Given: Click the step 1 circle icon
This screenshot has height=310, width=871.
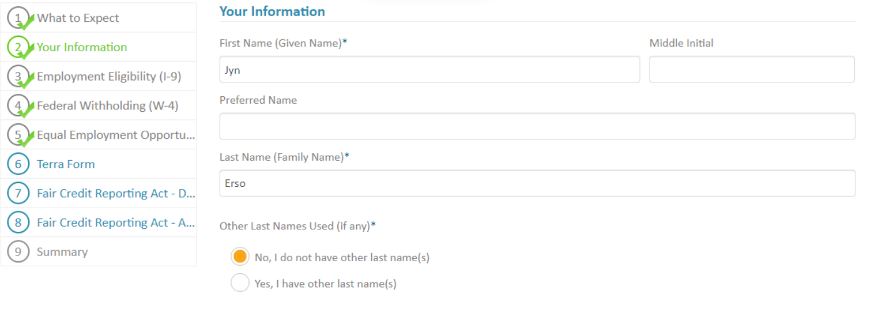Looking at the screenshot, I should click(x=18, y=18).
